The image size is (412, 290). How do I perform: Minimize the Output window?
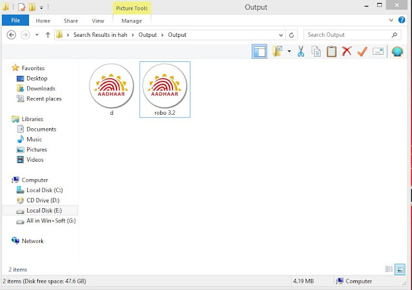tap(366, 6)
